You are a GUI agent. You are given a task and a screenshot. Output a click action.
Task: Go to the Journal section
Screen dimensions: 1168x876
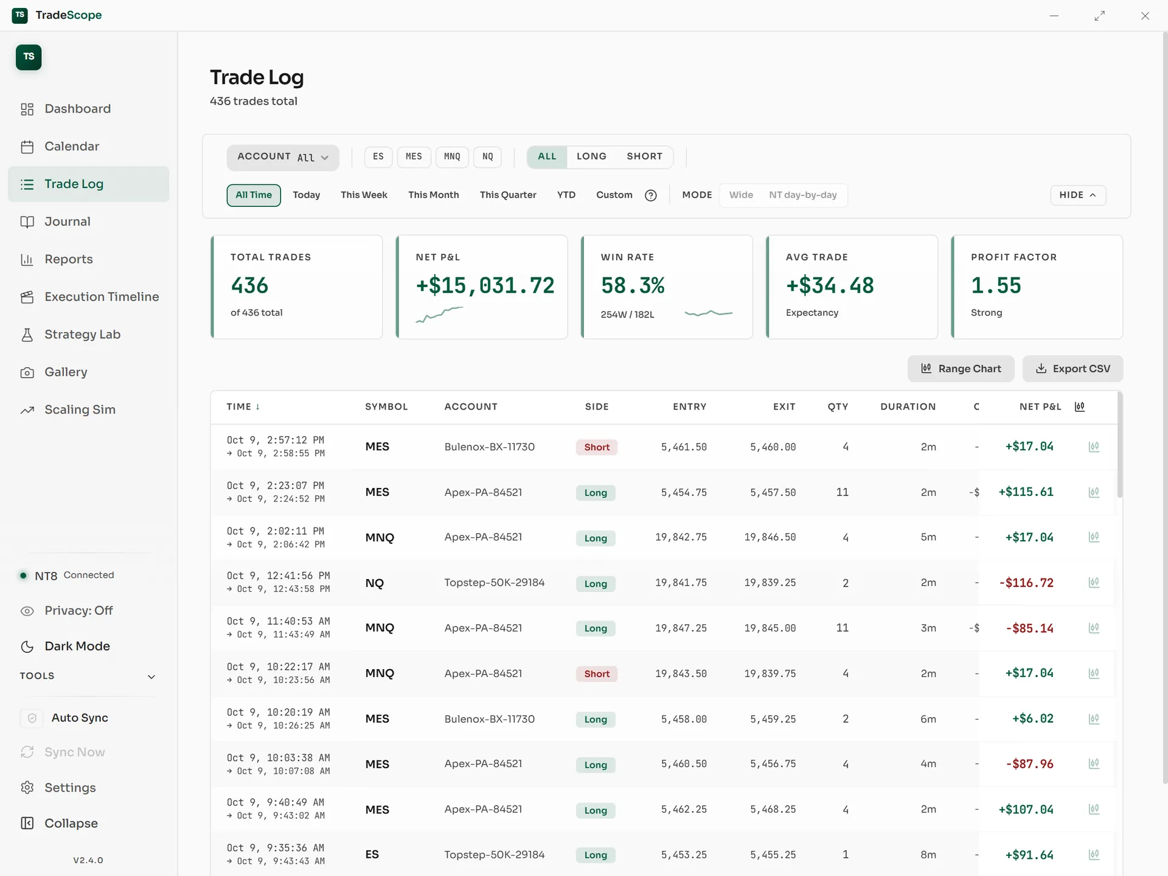[88, 222]
